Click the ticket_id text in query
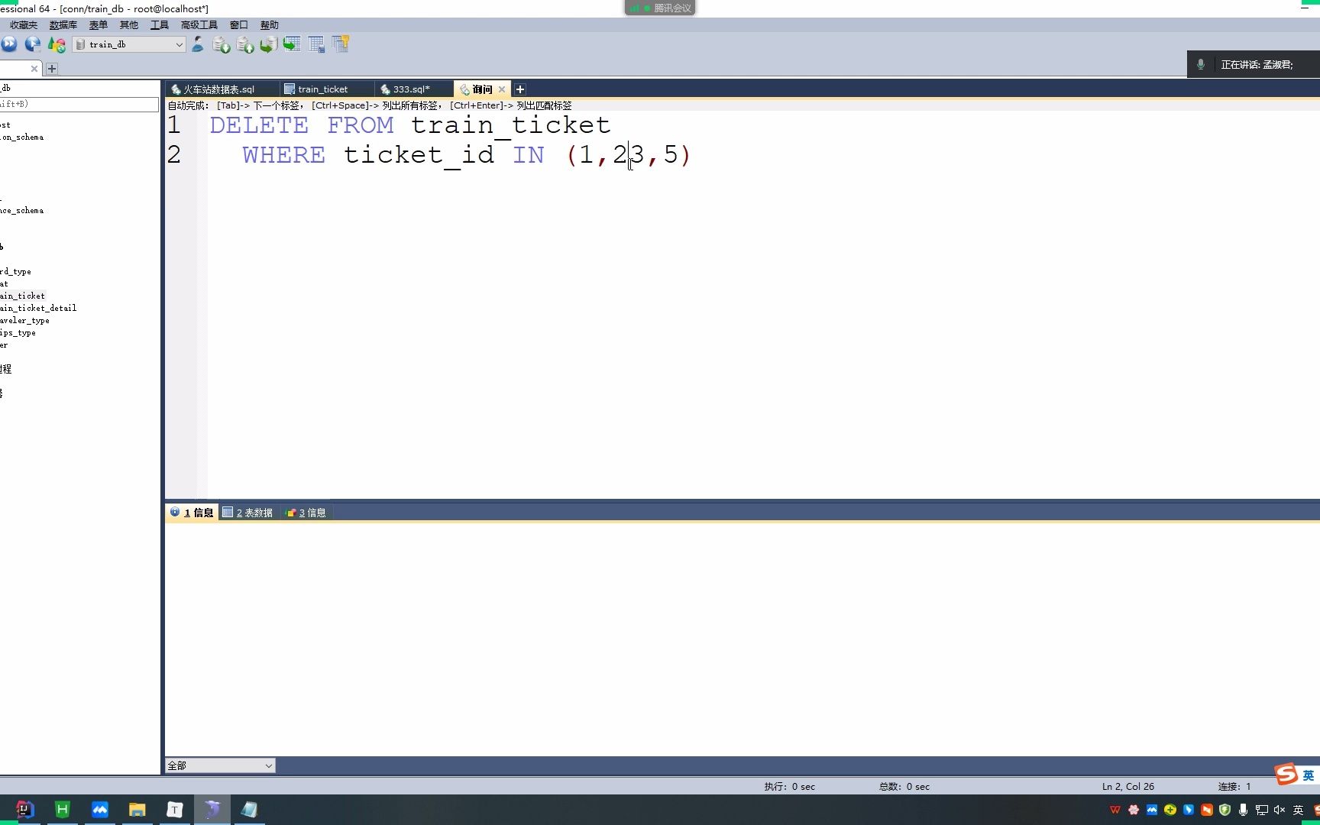This screenshot has height=825, width=1320. click(419, 155)
